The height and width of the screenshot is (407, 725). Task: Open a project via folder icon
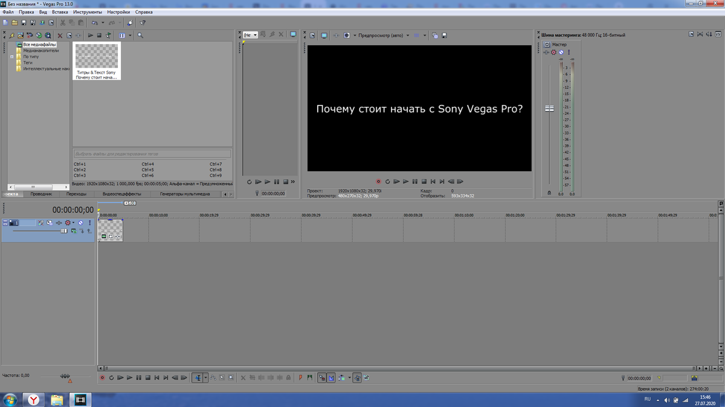click(14, 23)
